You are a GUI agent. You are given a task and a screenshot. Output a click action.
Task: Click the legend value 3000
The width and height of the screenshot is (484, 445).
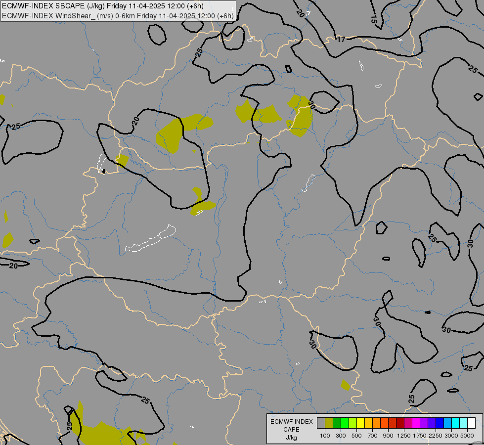(x=451, y=436)
